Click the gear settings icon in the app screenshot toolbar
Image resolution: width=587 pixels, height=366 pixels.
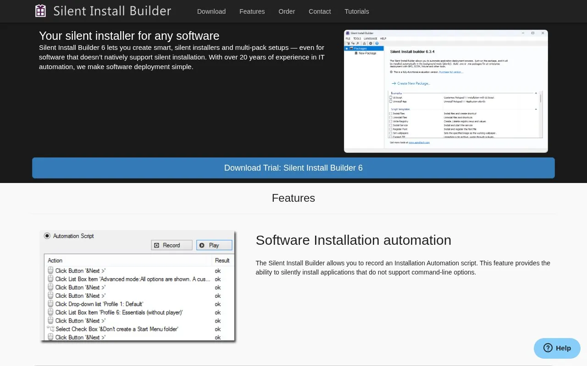(x=371, y=43)
